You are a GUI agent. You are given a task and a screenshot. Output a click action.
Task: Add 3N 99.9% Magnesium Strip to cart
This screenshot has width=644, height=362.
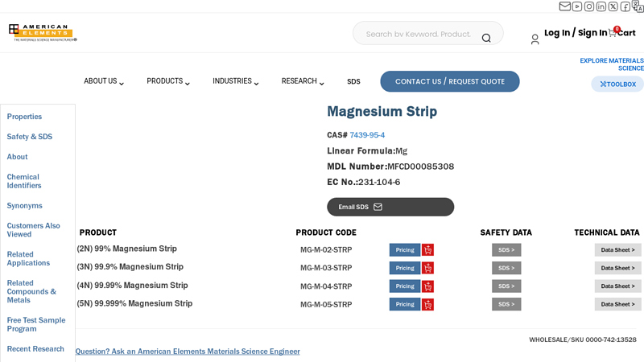(427, 268)
